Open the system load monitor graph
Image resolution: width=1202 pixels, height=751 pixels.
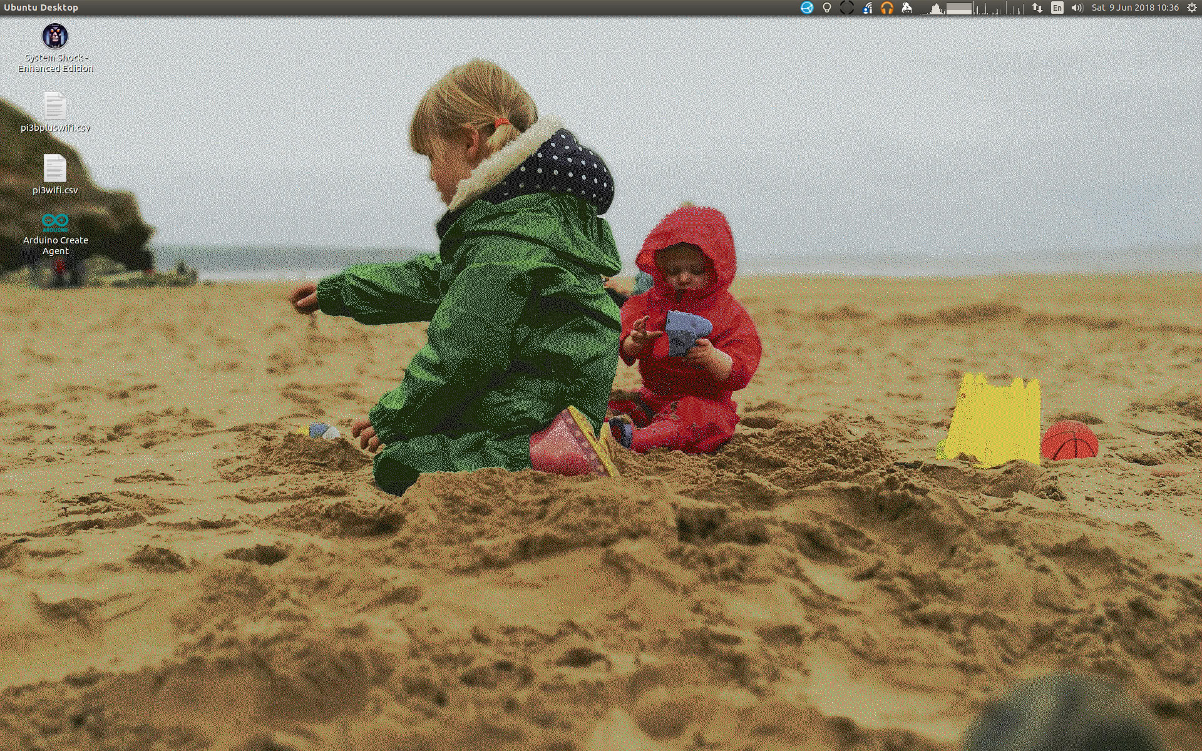pyautogui.click(x=972, y=8)
